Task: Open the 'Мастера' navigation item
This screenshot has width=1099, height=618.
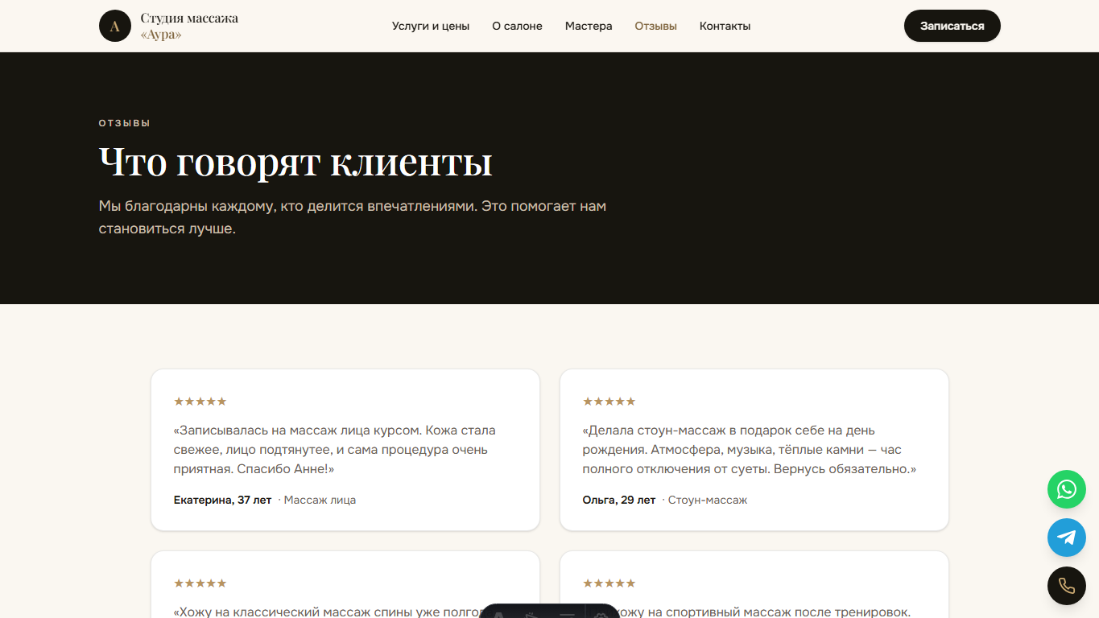Action: click(589, 26)
